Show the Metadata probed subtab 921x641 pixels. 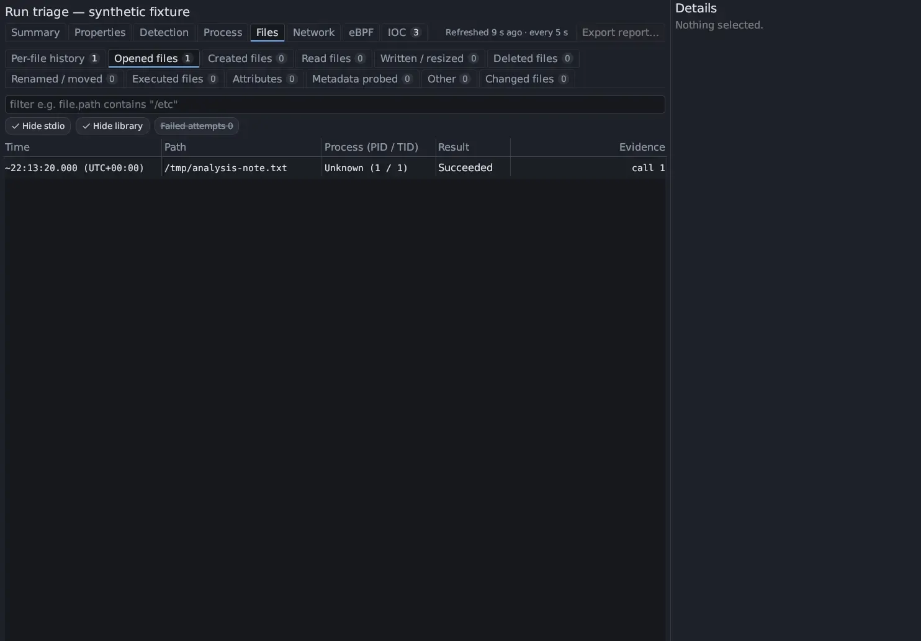point(362,79)
